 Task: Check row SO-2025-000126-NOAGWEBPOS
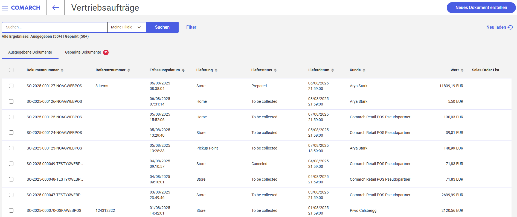click(11, 101)
